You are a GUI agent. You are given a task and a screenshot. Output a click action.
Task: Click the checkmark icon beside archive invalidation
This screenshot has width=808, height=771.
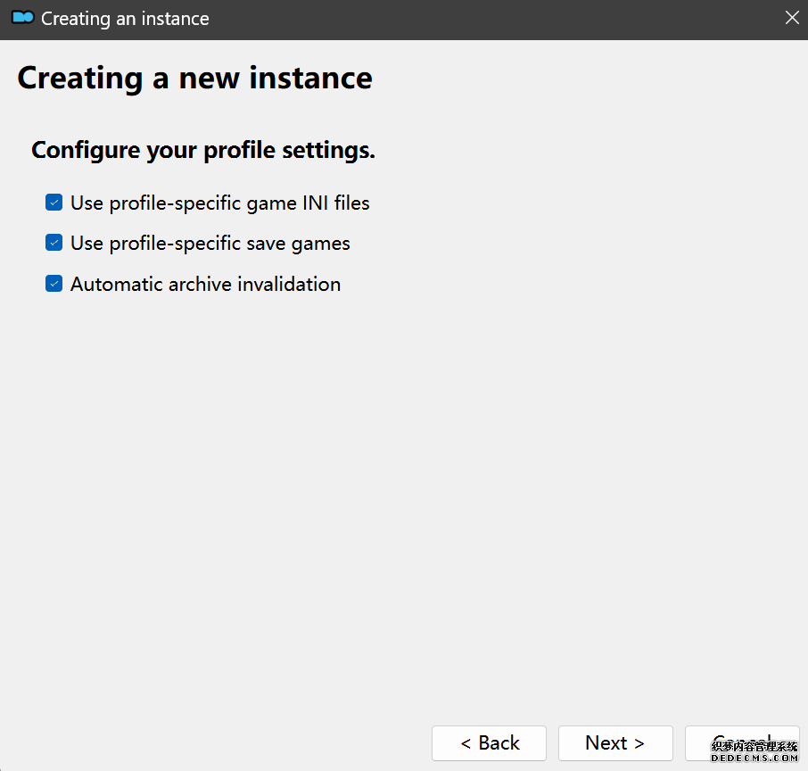pyautogui.click(x=54, y=285)
